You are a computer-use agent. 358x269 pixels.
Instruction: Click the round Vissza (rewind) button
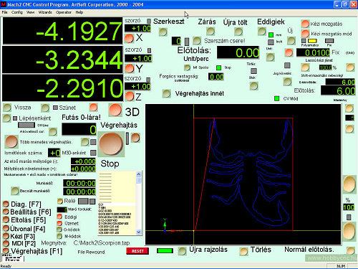click(7, 108)
